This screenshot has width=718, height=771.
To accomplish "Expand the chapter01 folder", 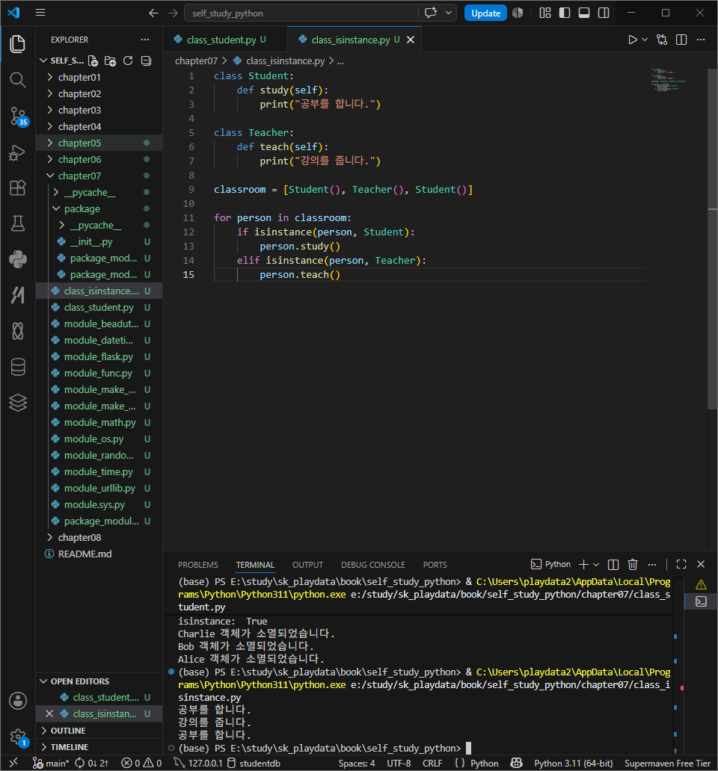I will click(x=99, y=77).
